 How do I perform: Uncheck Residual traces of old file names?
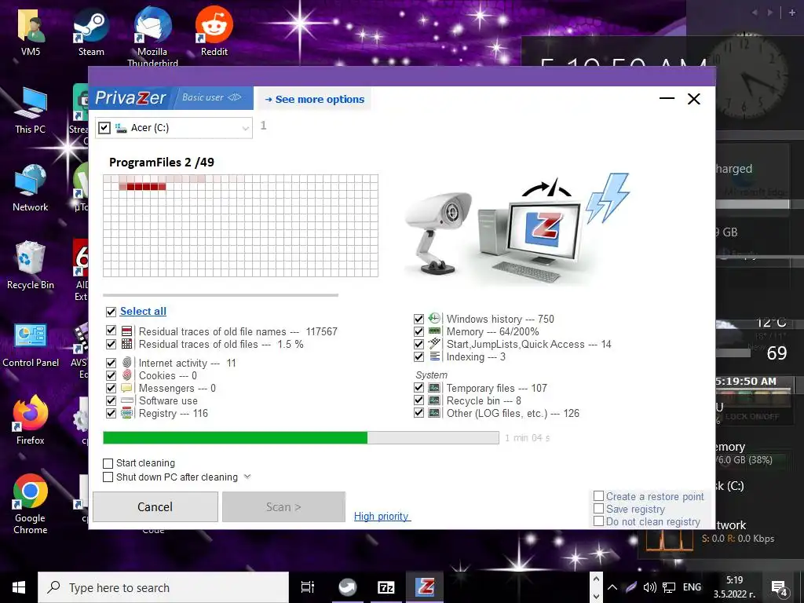pos(111,331)
